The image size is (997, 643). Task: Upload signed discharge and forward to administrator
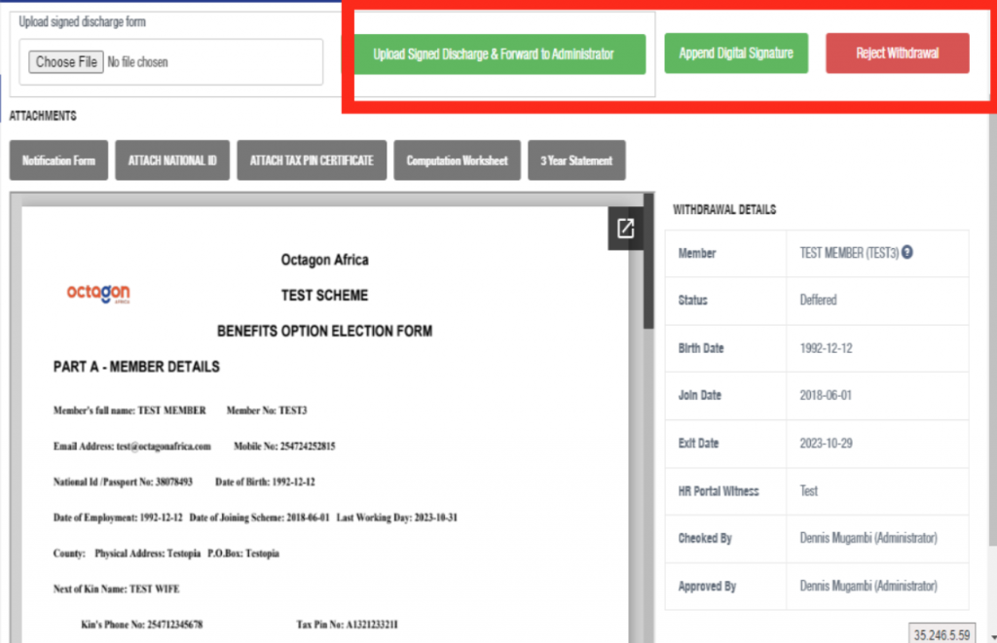pyautogui.click(x=499, y=54)
